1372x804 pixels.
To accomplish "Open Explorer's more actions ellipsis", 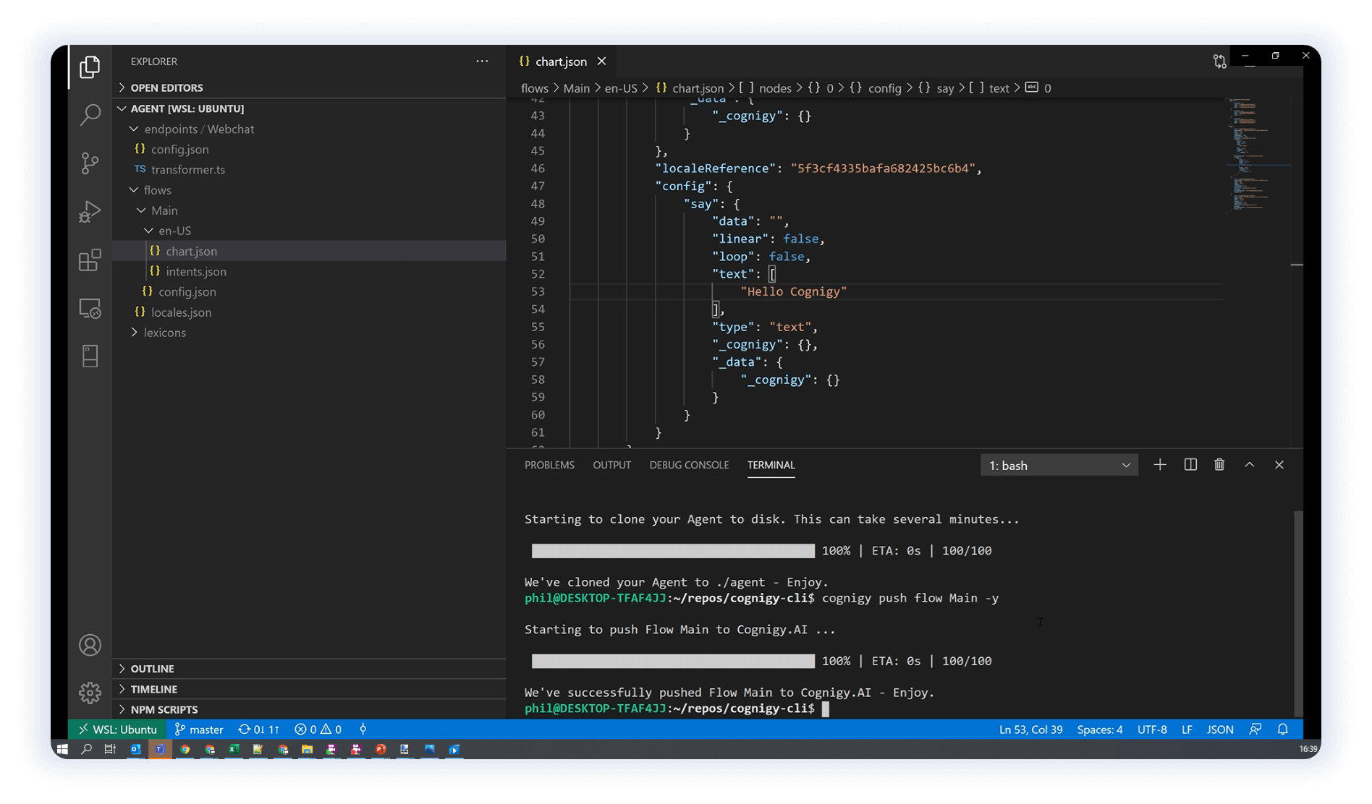I will click(482, 61).
